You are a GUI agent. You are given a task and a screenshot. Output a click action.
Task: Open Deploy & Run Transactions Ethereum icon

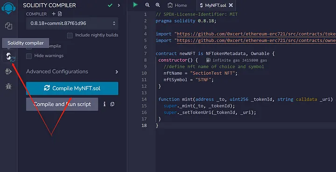8,72
